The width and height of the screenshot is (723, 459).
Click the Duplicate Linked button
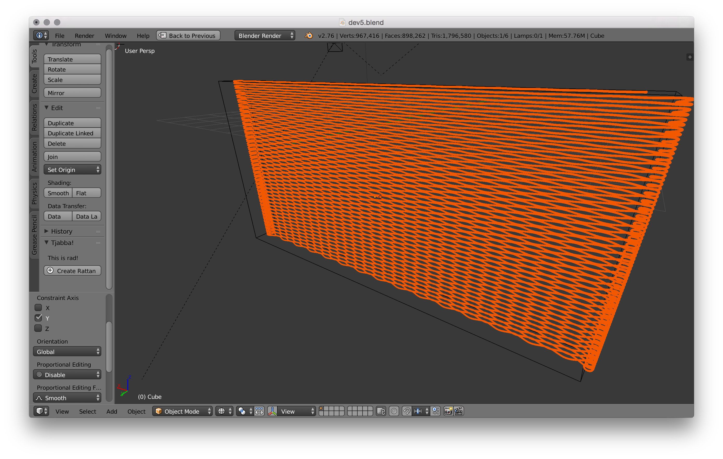72,133
